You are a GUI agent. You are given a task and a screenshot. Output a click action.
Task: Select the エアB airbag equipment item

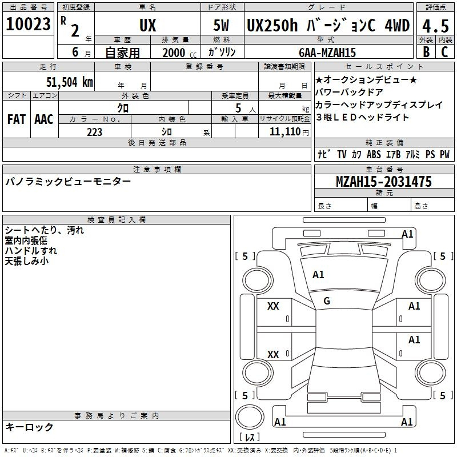point(393,154)
